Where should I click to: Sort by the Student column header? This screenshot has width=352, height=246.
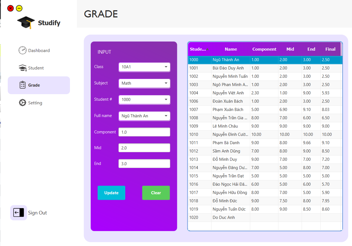200,49
